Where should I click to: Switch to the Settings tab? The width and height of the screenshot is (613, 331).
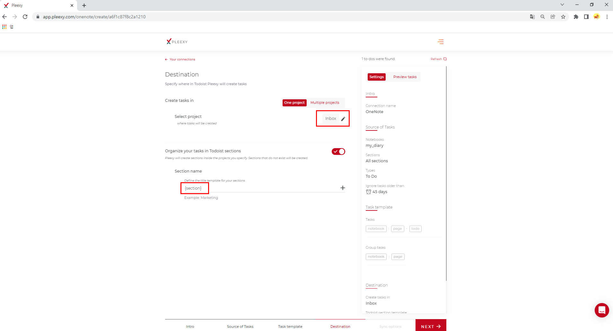(x=377, y=77)
